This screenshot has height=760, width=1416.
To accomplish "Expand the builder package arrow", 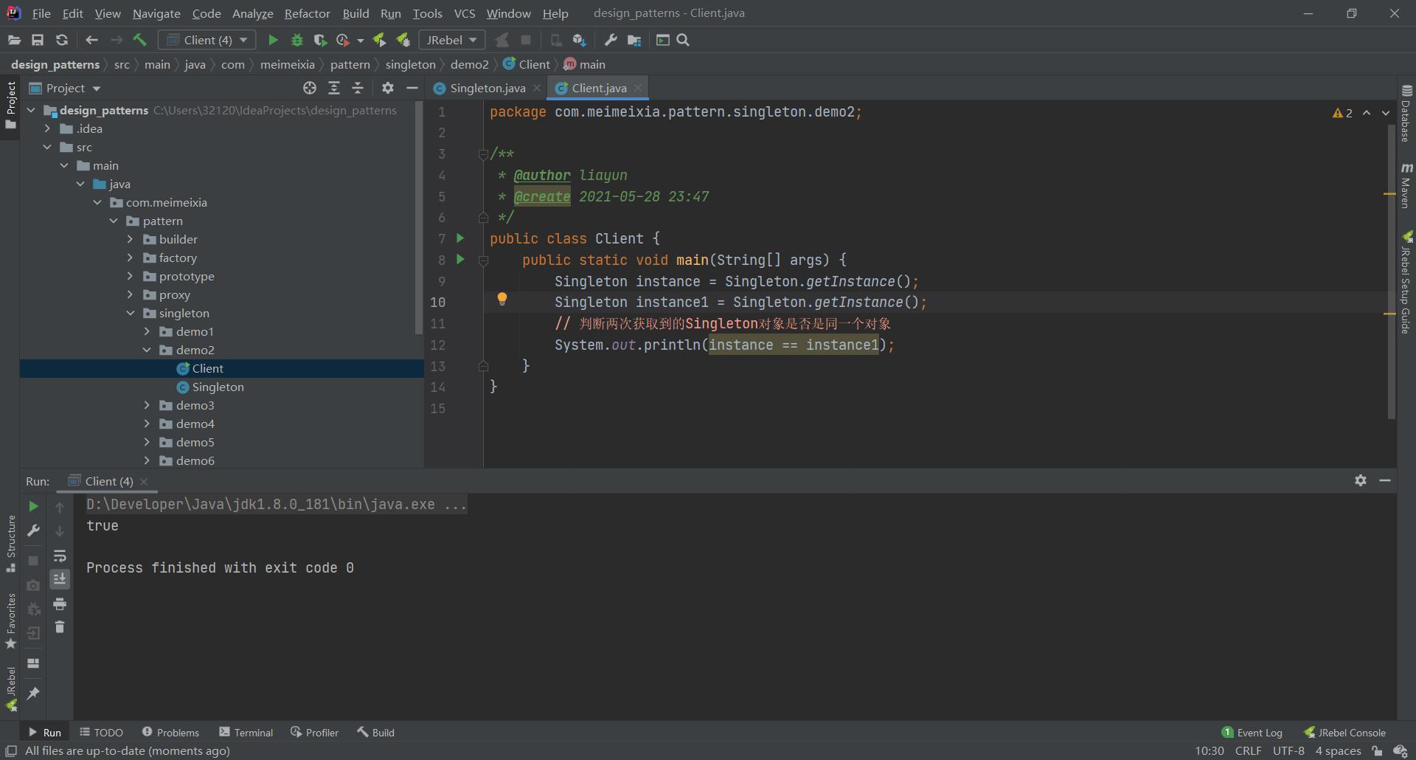I will point(131,239).
